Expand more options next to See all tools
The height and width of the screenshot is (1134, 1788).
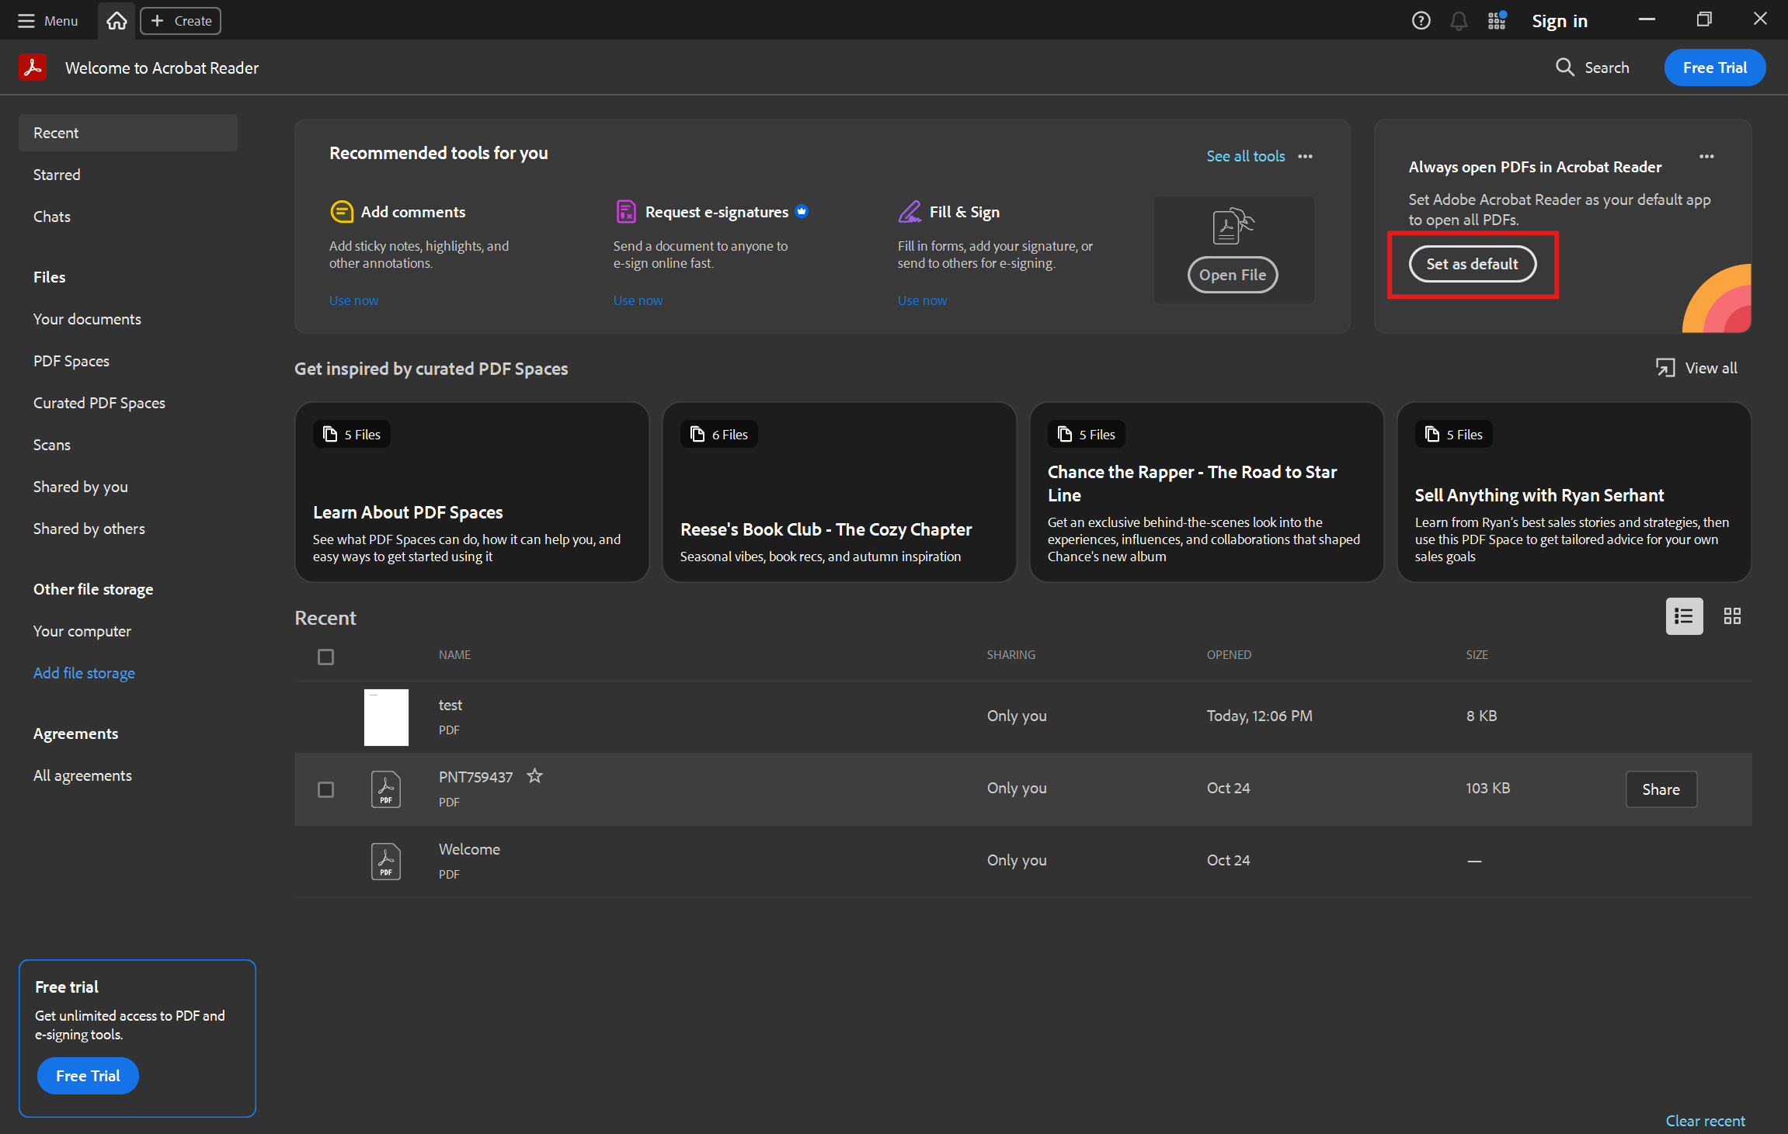coord(1306,156)
